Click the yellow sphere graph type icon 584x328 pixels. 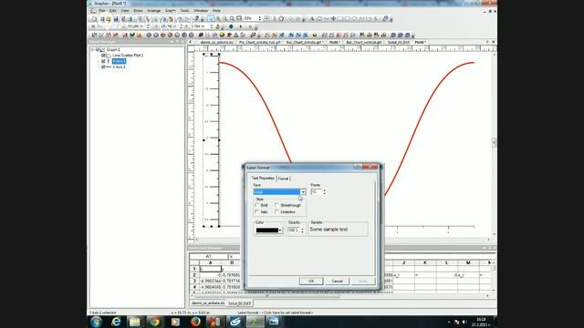click(222, 35)
